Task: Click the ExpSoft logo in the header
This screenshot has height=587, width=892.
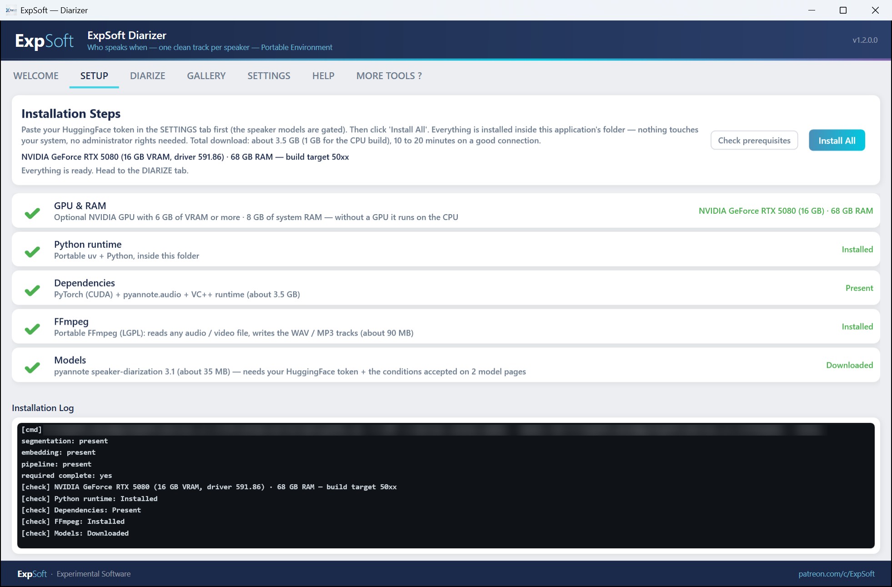Action: (x=44, y=41)
